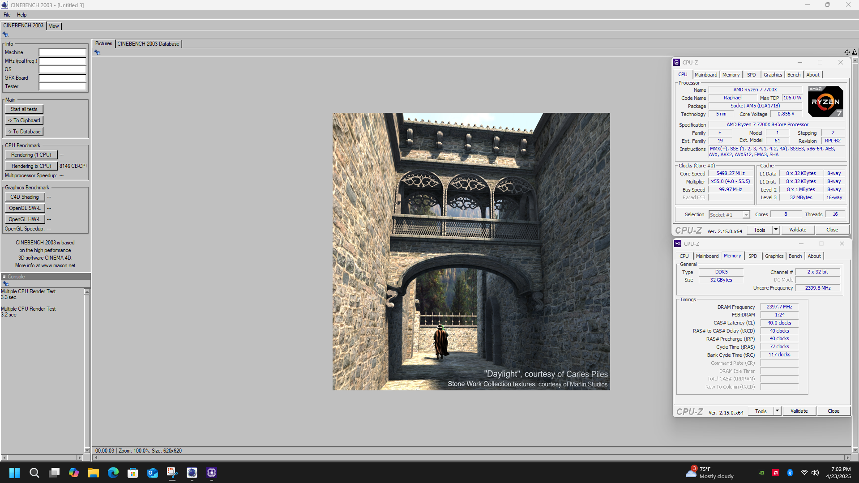Run the Rendering (x CPU) benchmark
859x483 pixels.
[x=31, y=166]
